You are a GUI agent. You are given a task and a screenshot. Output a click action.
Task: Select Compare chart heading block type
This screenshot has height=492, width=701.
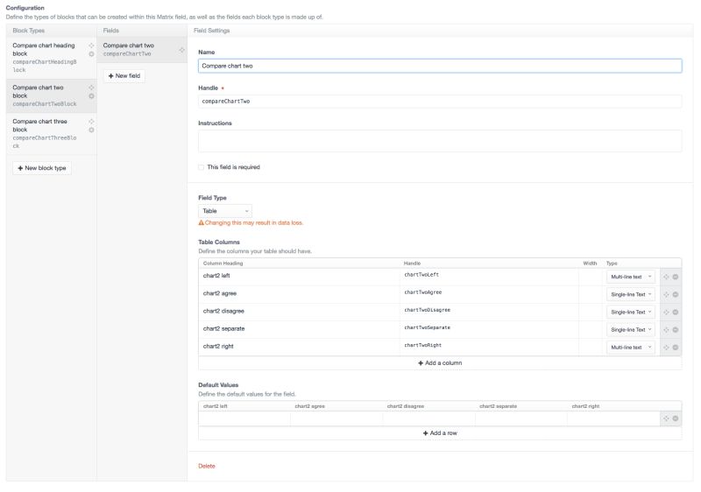(x=51, y=58)
